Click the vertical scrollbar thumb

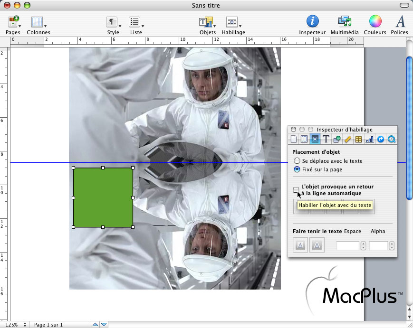click(x=409, y=128)
